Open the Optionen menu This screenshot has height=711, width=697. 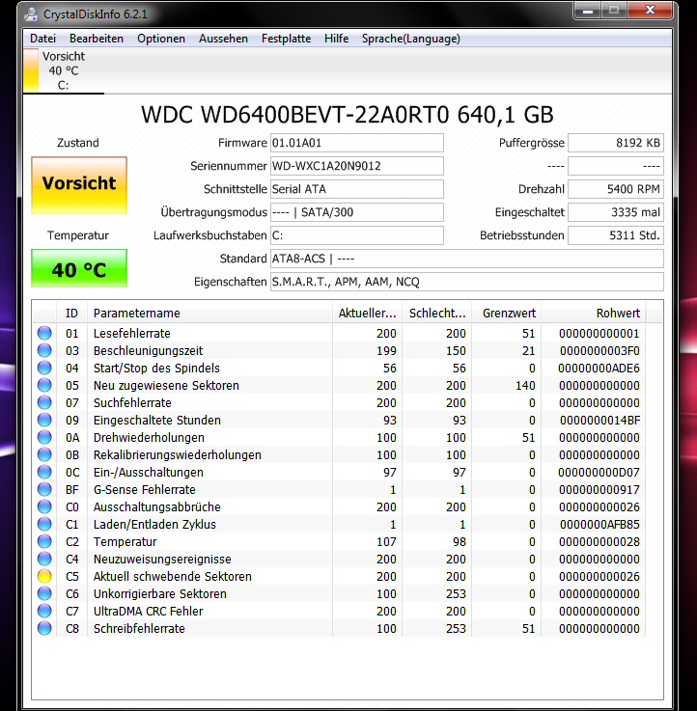(x=161, y=39)
